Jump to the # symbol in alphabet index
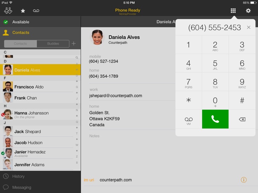This screenshot has height=193, width=258. tap(77, 163)
